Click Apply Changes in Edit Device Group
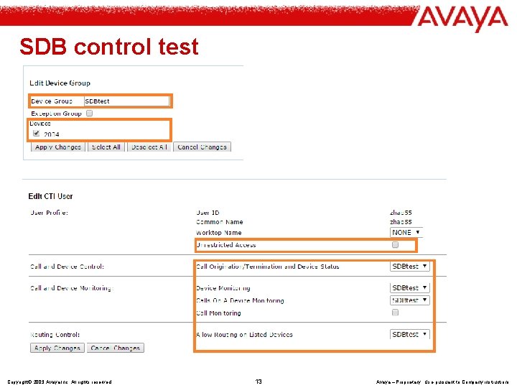This screenshot has width=517, height=388. coord(58,147)
